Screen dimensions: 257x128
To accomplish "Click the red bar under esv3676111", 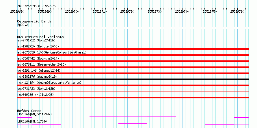I will click(133, 67).
